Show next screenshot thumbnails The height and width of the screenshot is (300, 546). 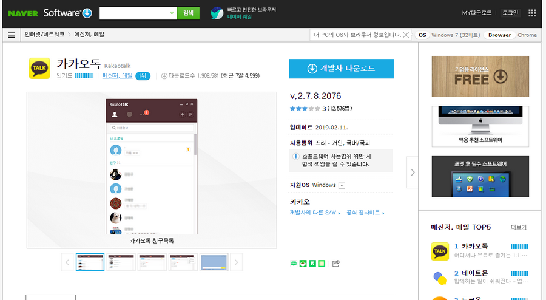[x=236, y=262]
